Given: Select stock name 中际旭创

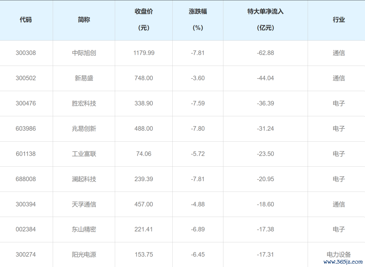Looking at the screenshot, I should [84, 53].
